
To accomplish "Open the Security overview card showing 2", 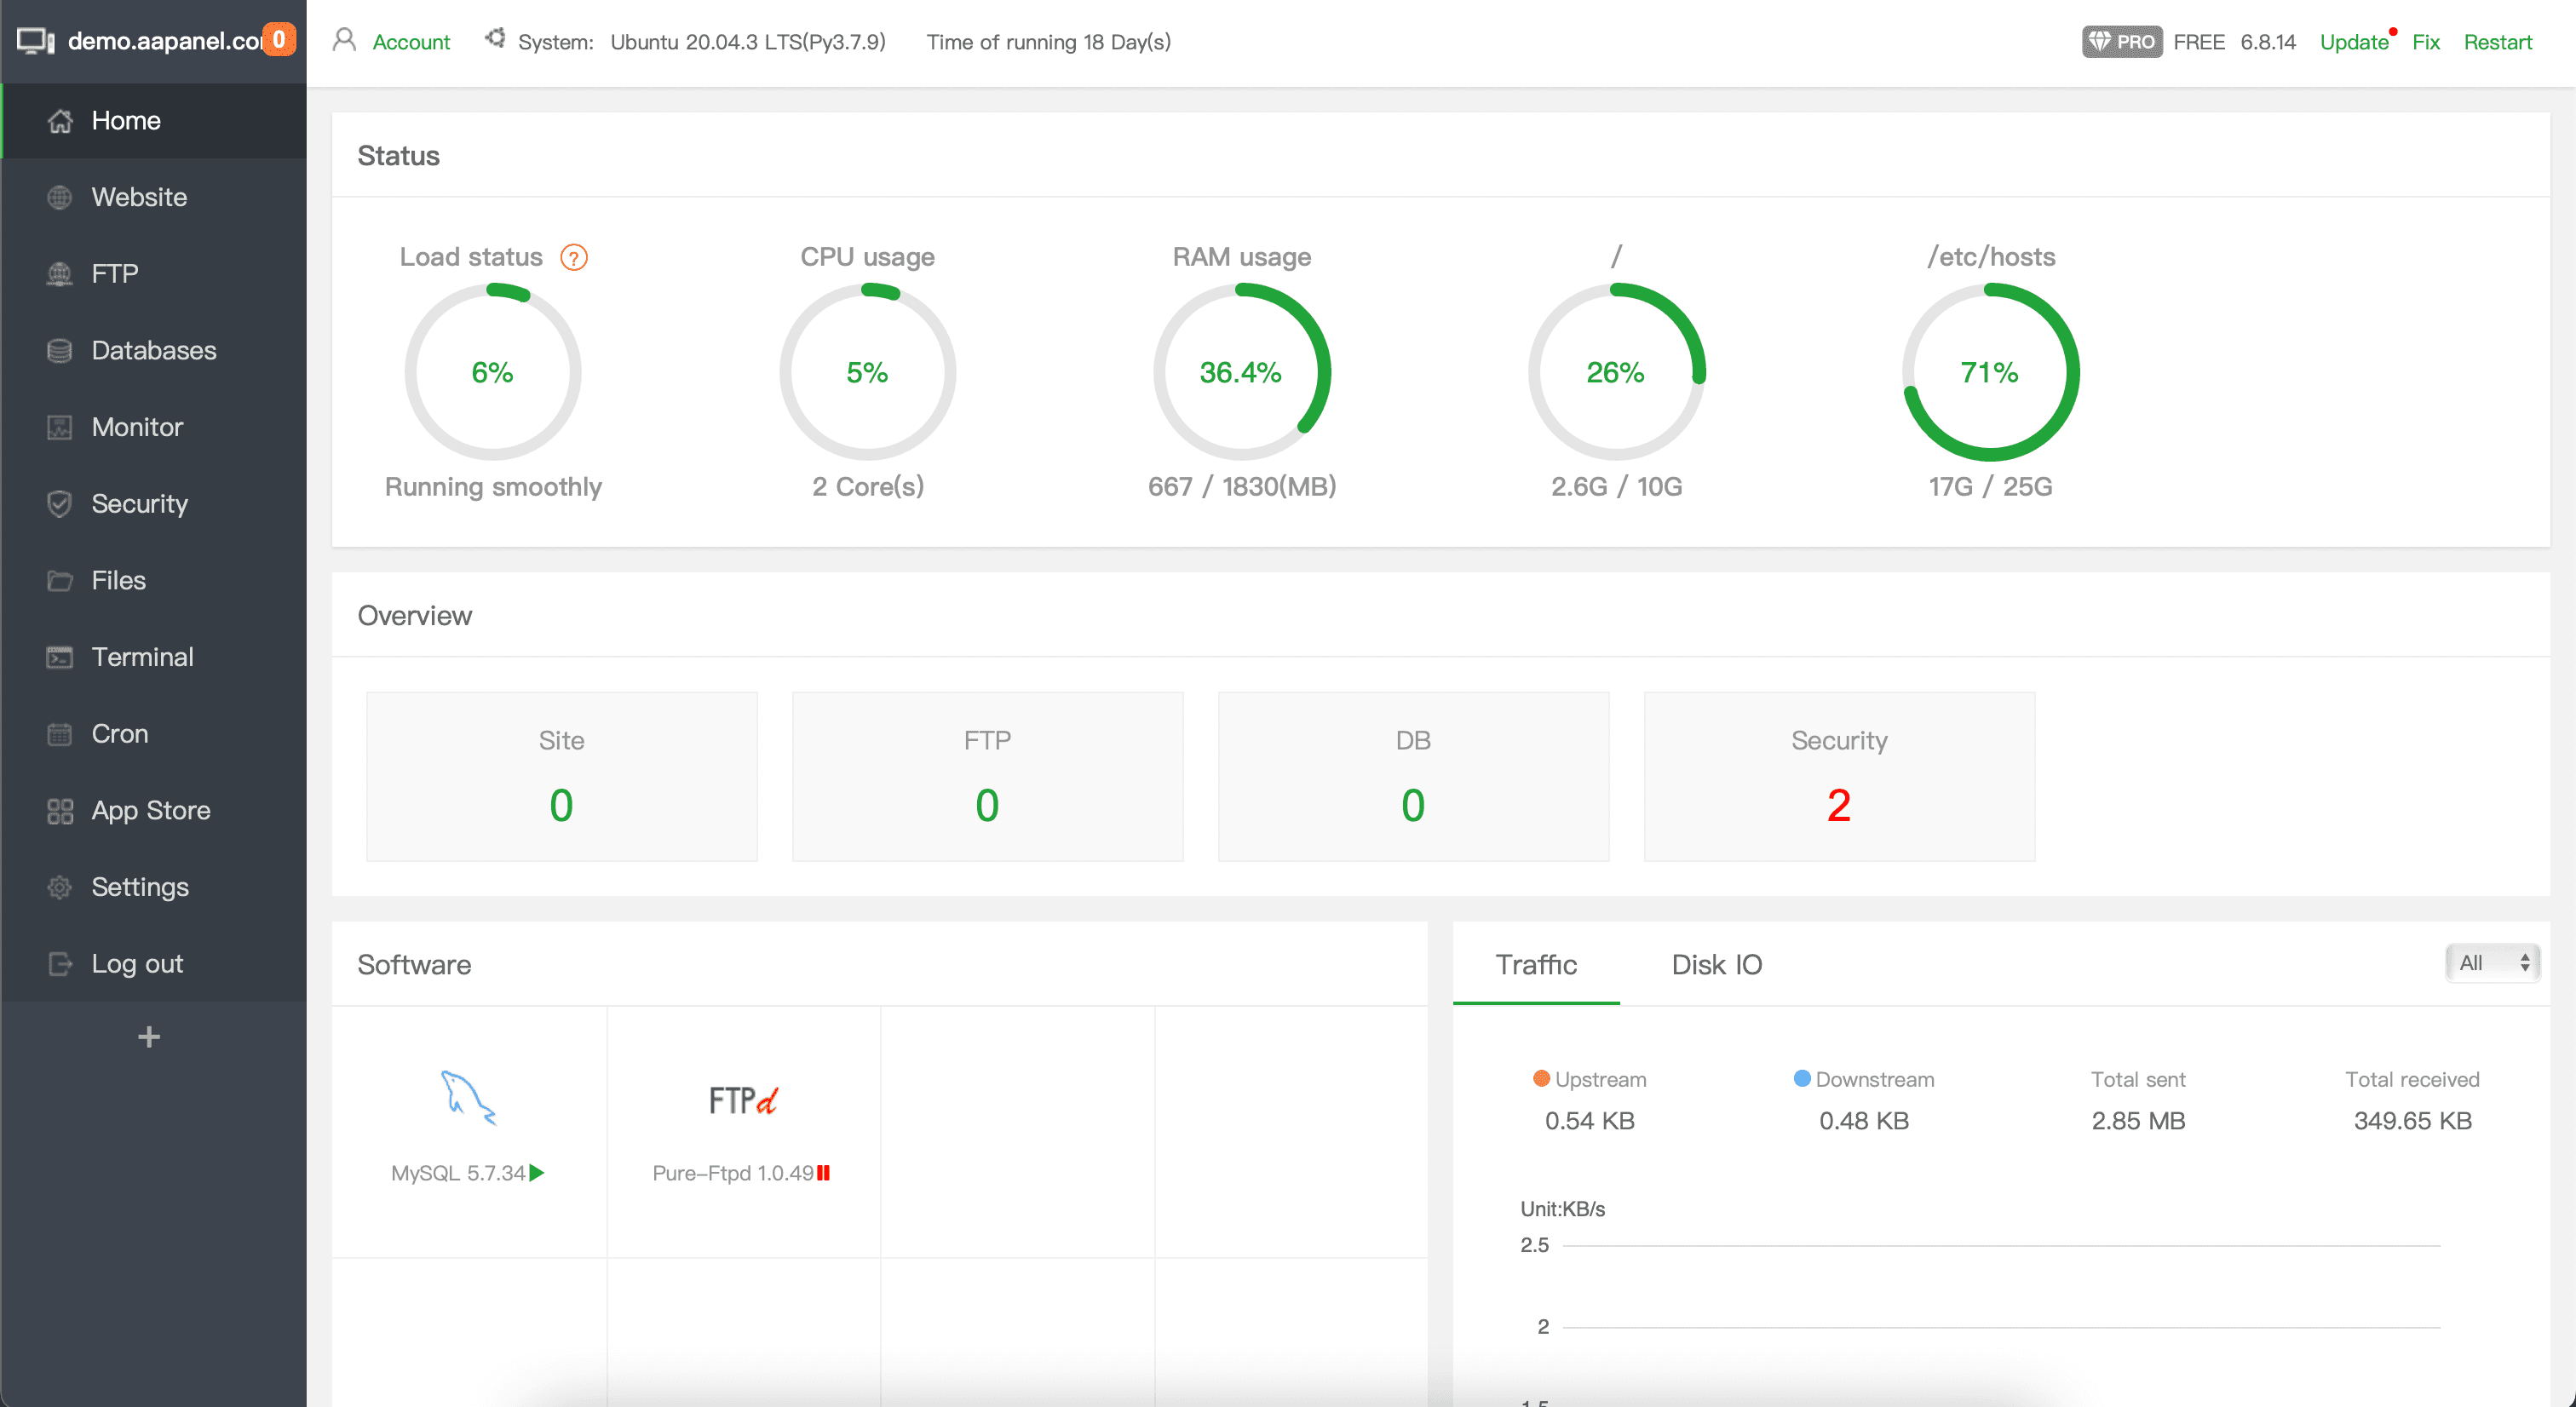I will (x=1838, y=776).
